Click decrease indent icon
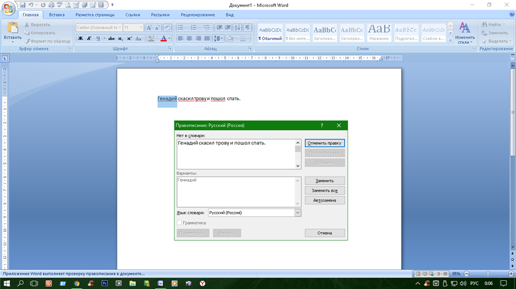 point(219,28)
